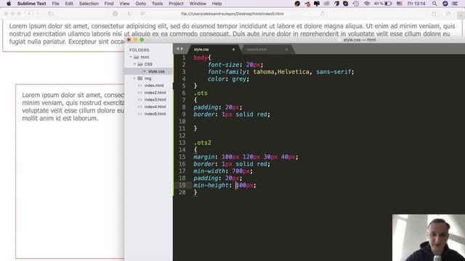Click the tab history left arrow in Sublime

(177, 49)
